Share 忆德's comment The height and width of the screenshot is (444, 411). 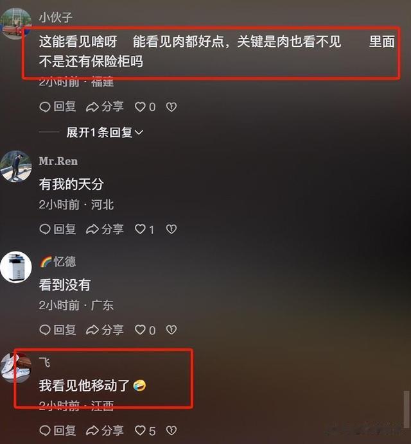click(105, 330)
